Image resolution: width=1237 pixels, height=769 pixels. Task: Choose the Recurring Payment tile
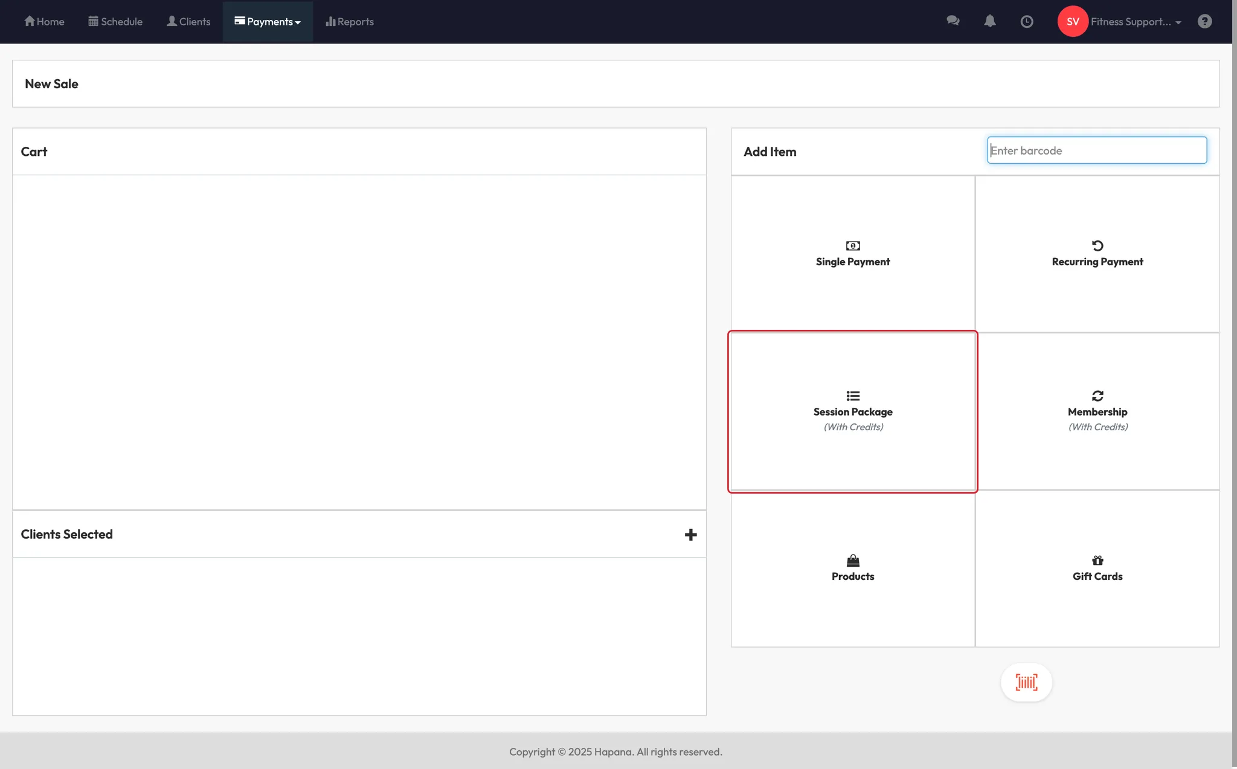1097,254
